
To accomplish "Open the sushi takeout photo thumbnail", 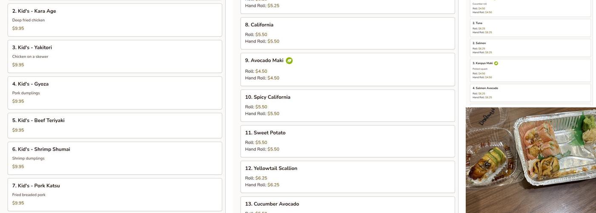I will click(530, 160).
